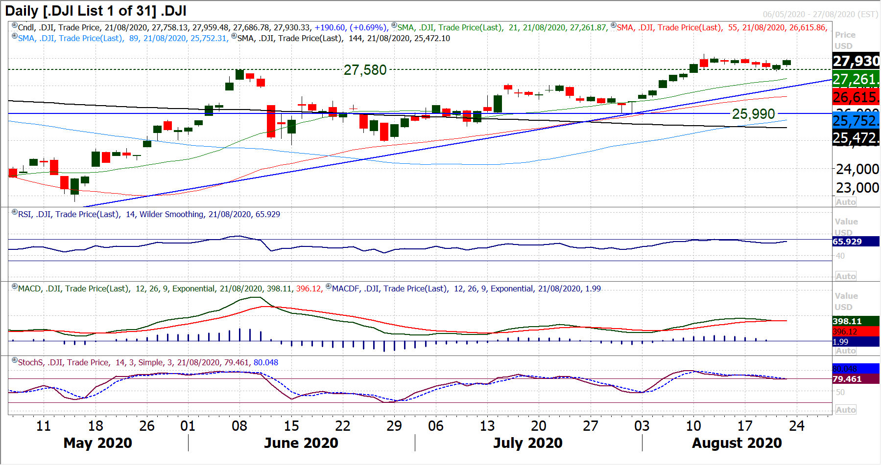Toggle Auto scaling on the RSI panel
This screenshot has width=881, height=465.
(x=846, y=276)
